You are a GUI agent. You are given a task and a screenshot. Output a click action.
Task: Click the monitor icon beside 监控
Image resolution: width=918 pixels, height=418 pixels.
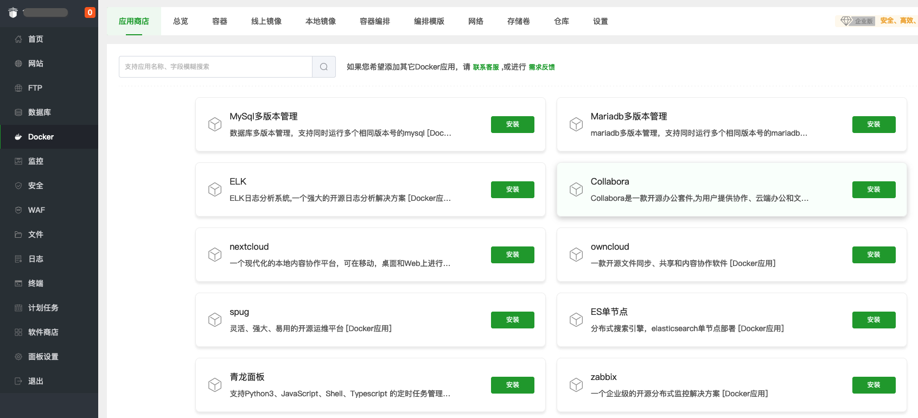click(x=18, y=161)
